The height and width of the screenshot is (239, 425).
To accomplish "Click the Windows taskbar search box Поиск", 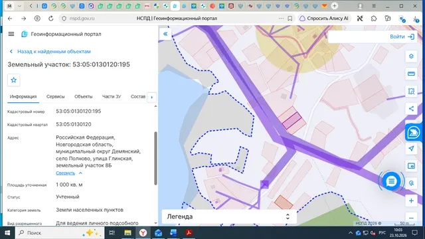I will point(60,233).
